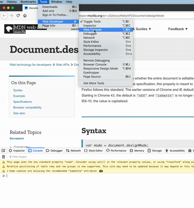This screenshot has width=194, height=208.
Task: Select Web Console menu item
Action: tap(106, 29)
